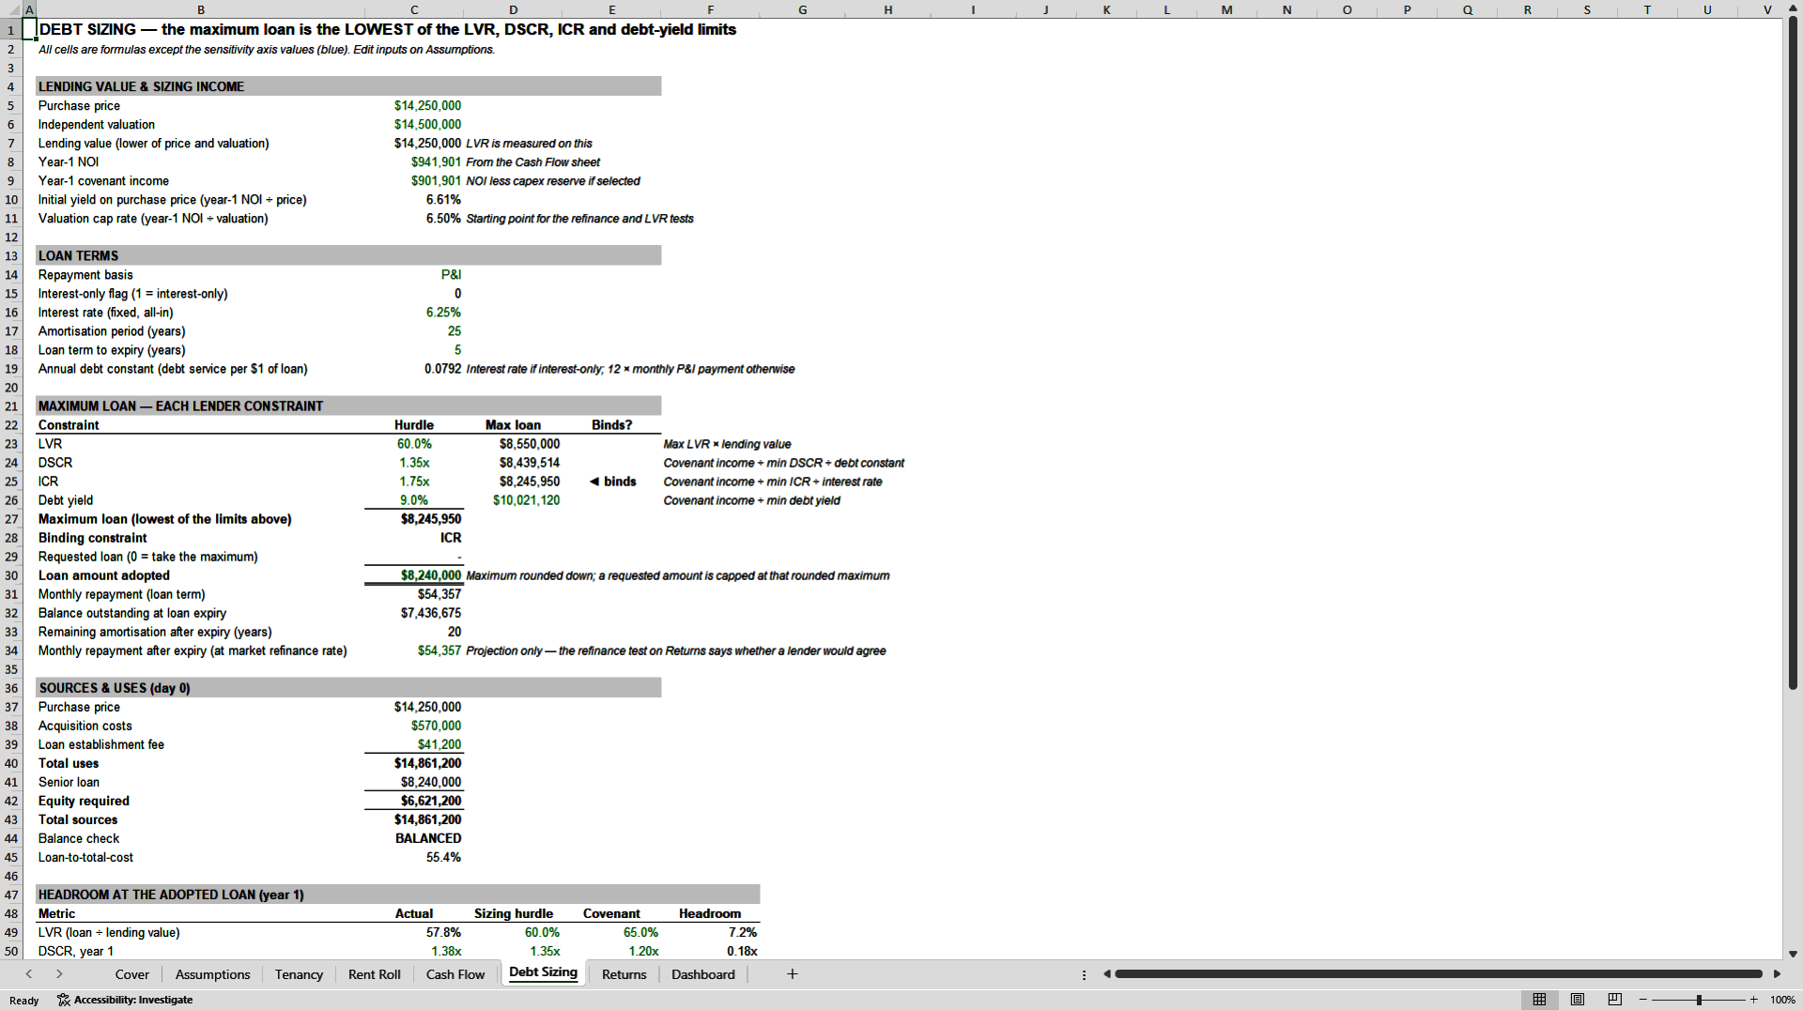
Task: Click the horizontal scroll left arrow
Action: (1107, 974)
